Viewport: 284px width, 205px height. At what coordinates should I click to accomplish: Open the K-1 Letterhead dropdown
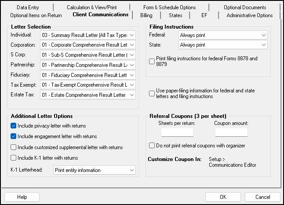[x=95, y=170]
